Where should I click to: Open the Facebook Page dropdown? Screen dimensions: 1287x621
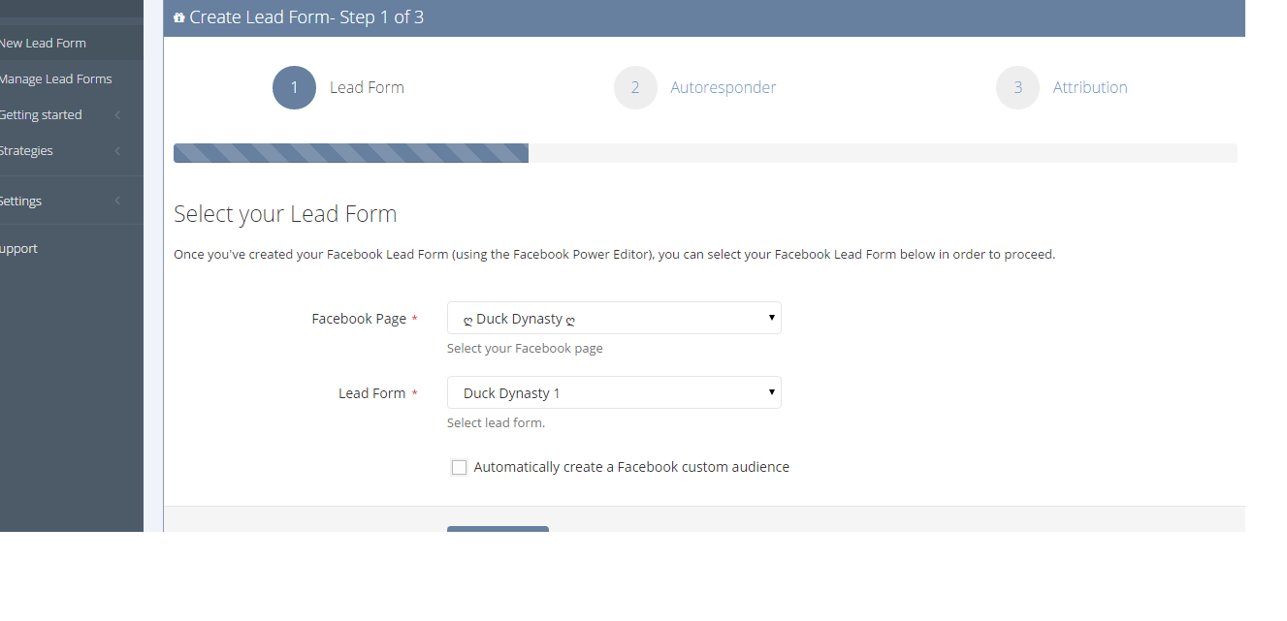[x=614, y=318]
